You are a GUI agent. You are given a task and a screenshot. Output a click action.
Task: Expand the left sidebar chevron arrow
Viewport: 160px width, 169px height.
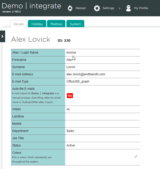(2, 36)
